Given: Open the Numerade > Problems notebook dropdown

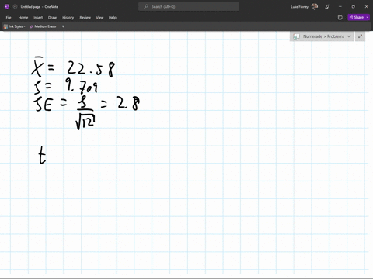Looking at the screenshot, I should click(322, 36).
